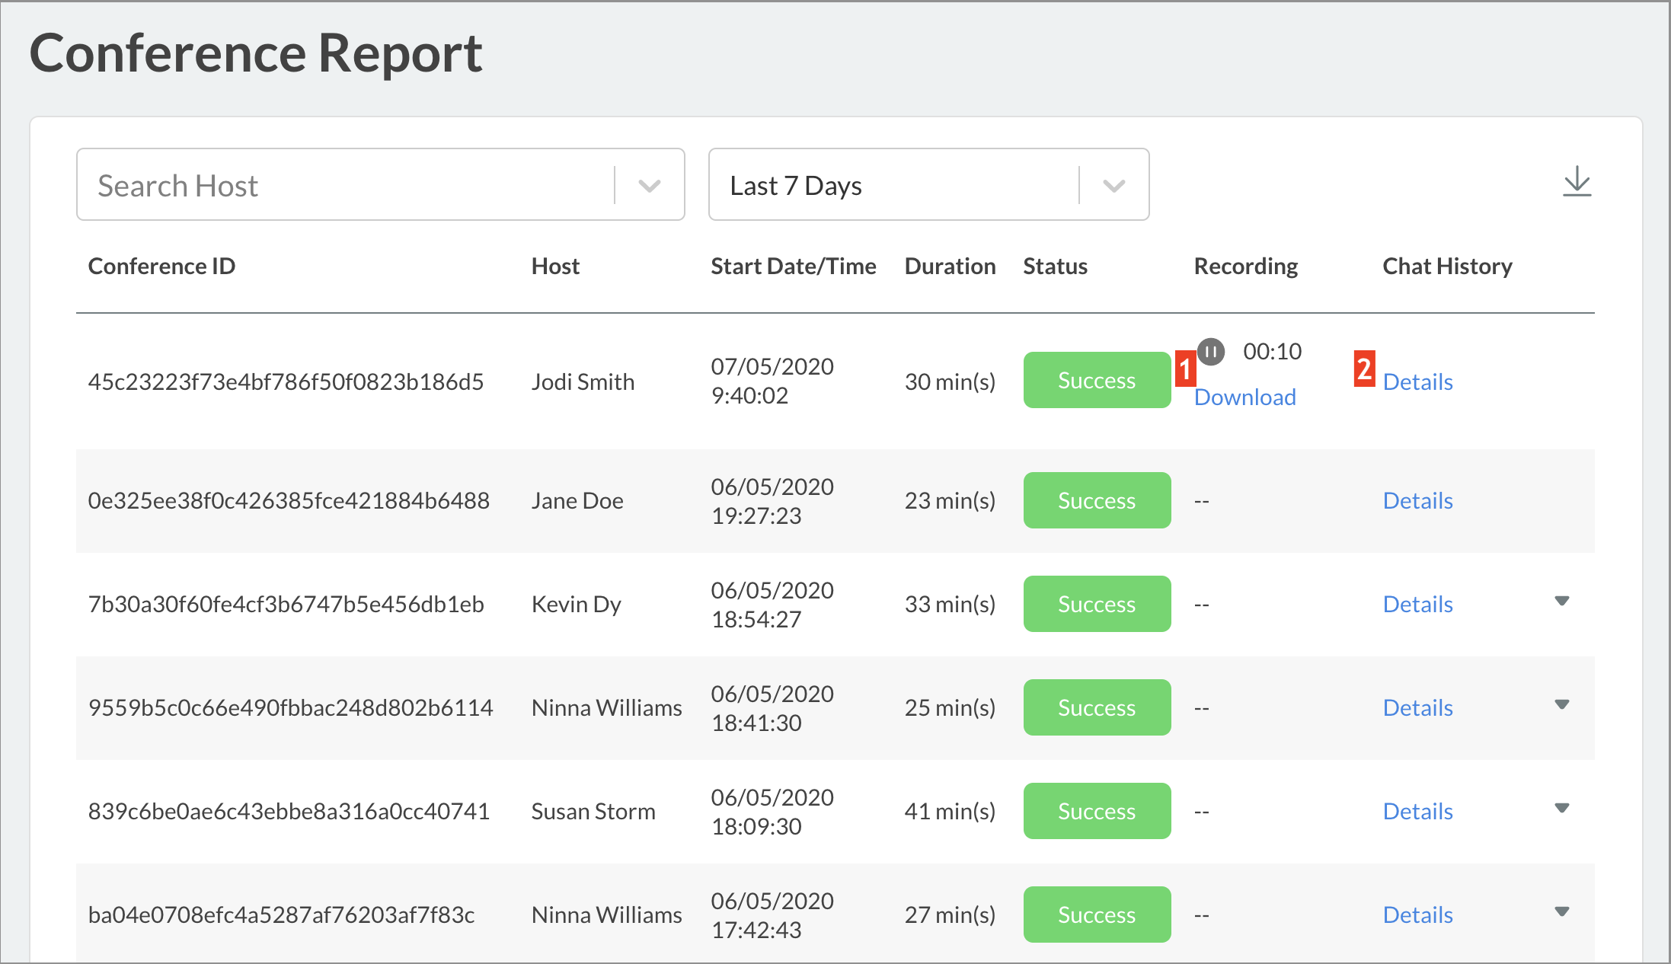Expand the Last 7 Days date filter
Image resolution: width=1671 pixels, height=964 pixels.
[x=1113, y=186]
